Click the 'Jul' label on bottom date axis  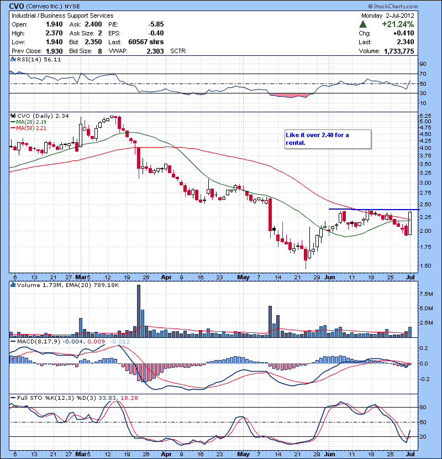(x=411, y=454)
